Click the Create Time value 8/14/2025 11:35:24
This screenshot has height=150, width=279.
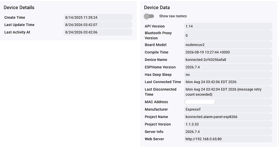tap(98, 17)
